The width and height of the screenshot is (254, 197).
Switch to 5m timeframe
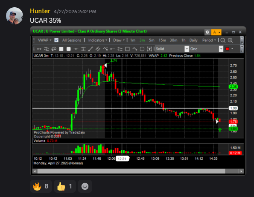click(152, 40)
